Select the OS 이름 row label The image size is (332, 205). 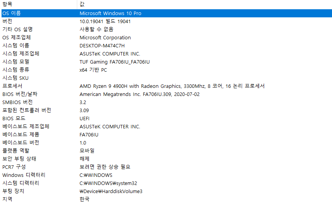(x=12, y=13)
